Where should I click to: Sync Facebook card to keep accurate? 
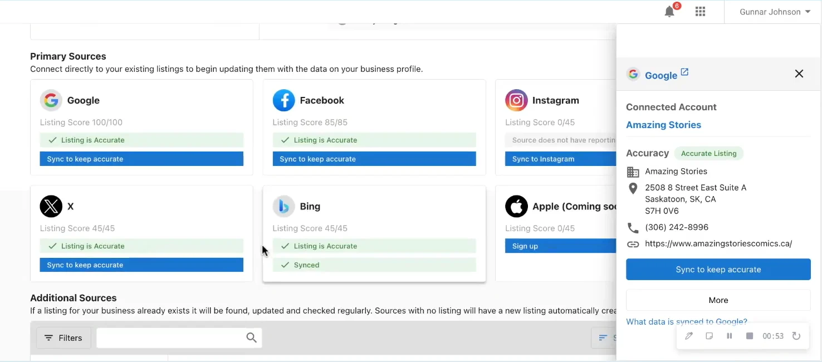374,159
